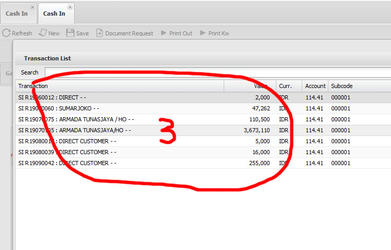Close the first Cash In tab
Image resolution: width=391 pixels, height=250 pixels.
[32, 7]
